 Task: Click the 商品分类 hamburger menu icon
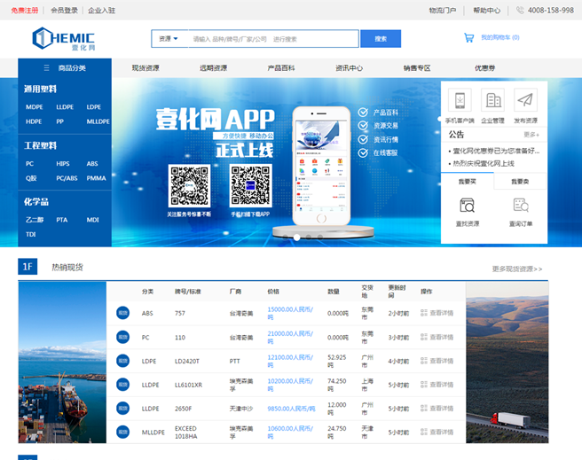pos(46,68)
